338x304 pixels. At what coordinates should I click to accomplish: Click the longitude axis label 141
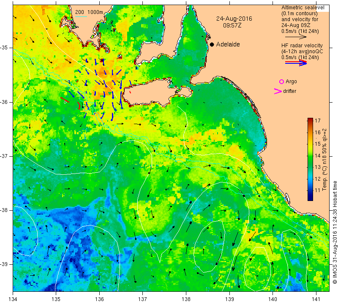pyautogui.click(x=316, y=299)
